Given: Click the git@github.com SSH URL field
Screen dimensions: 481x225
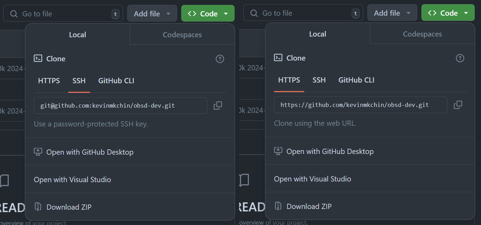Looking at the screenshot, I should tap(121, 106).
